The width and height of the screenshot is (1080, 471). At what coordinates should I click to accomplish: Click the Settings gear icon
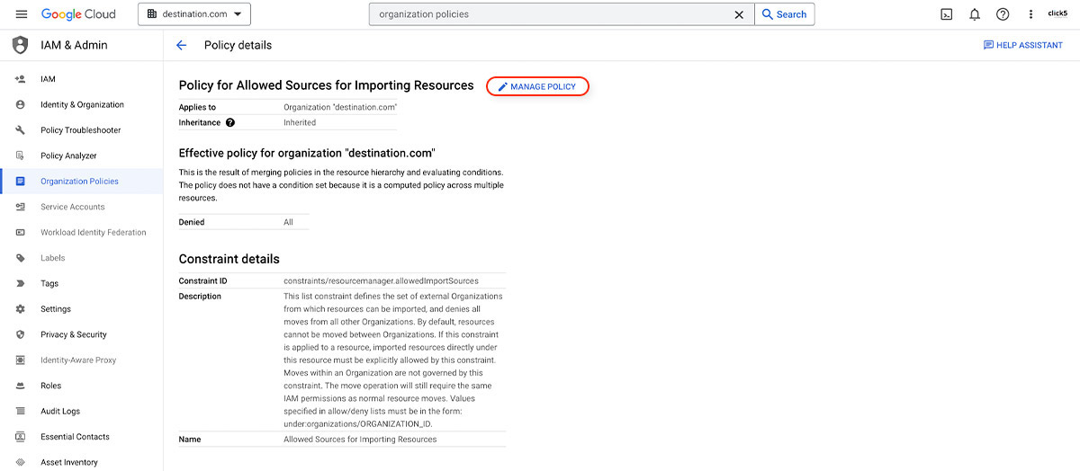pyautogui.click(x=20, y=308)
